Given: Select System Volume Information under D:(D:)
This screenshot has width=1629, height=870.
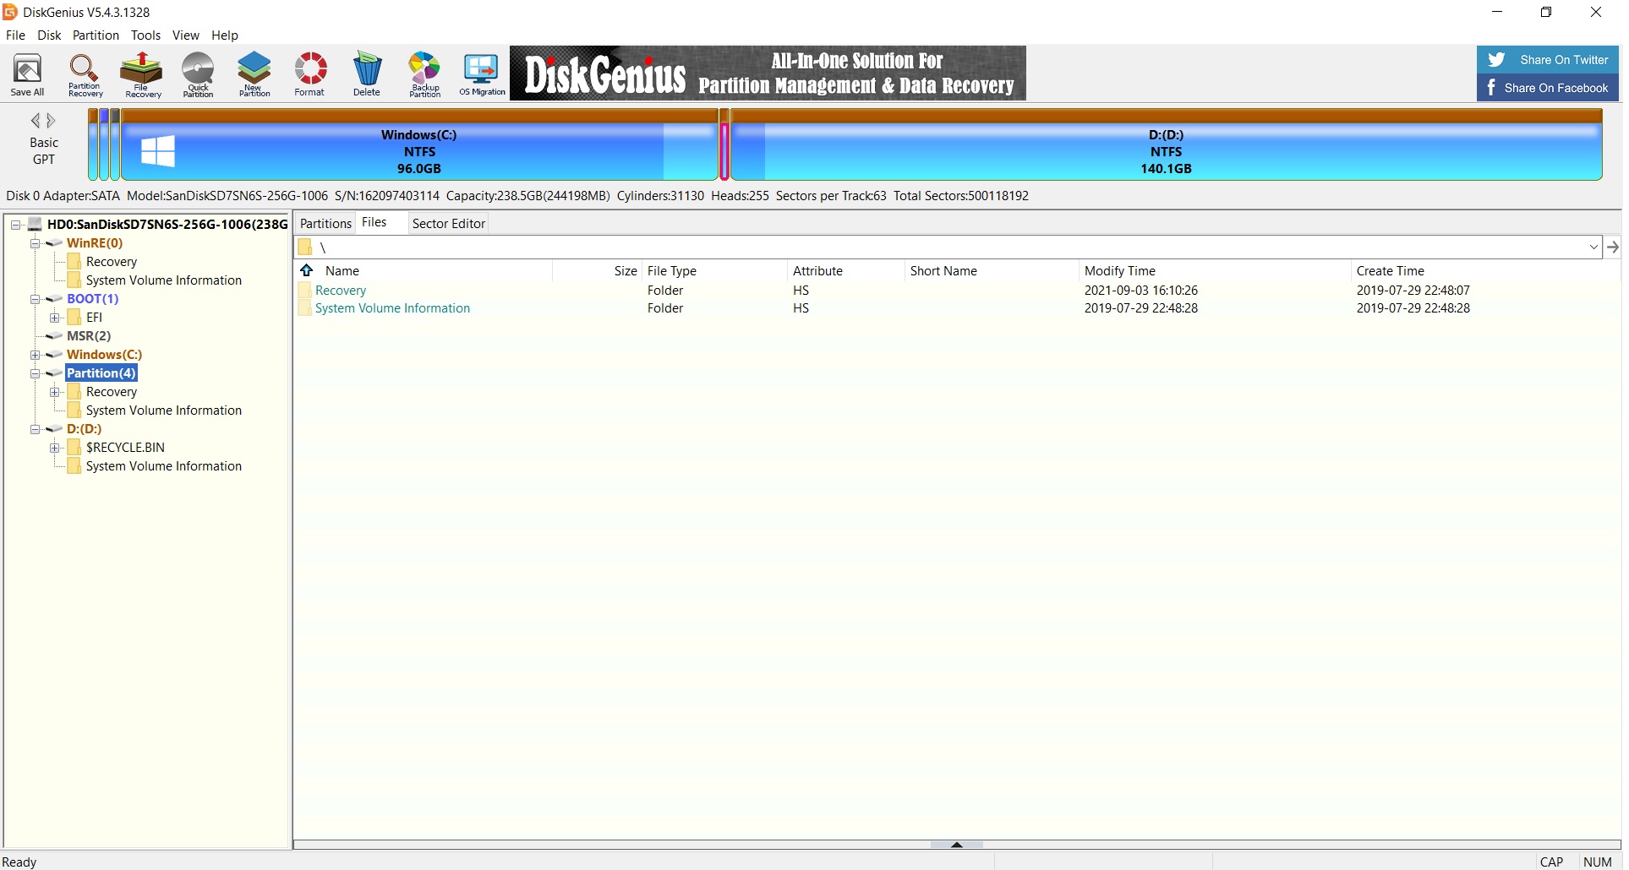Looking at the screenshot, I should coord(164,466).
